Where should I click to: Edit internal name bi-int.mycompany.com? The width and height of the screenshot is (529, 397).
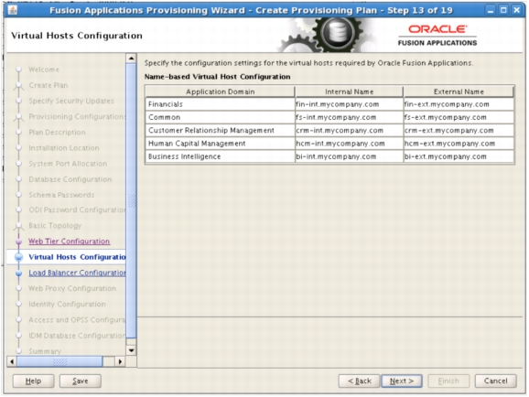(349, 156)
